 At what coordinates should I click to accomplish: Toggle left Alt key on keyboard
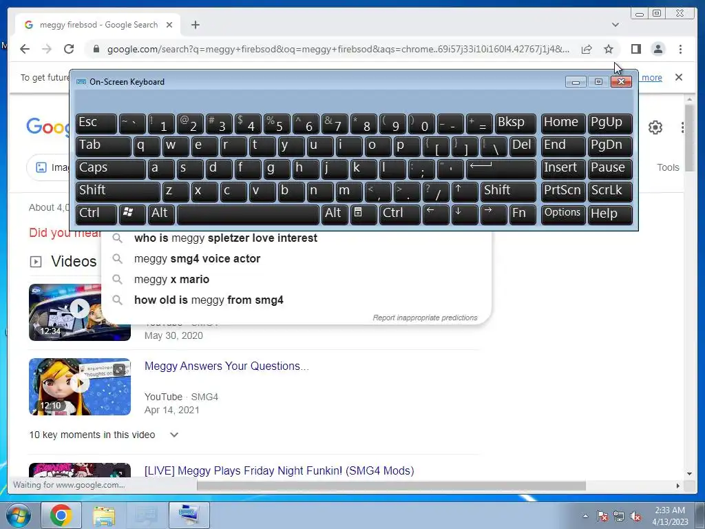(x=161, y=214)
